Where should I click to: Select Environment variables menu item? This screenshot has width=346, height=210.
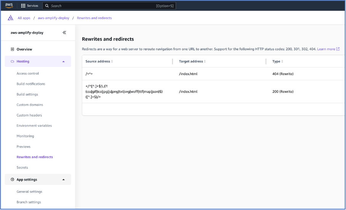(x=34, y=126)
